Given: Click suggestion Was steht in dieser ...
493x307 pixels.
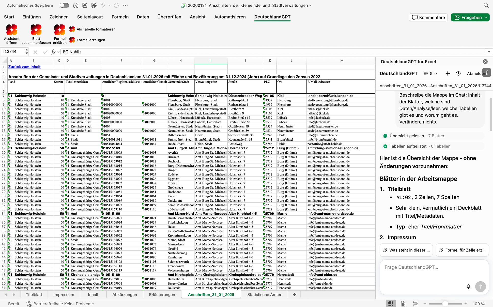Looking at the screenshot, I should 406,250.
